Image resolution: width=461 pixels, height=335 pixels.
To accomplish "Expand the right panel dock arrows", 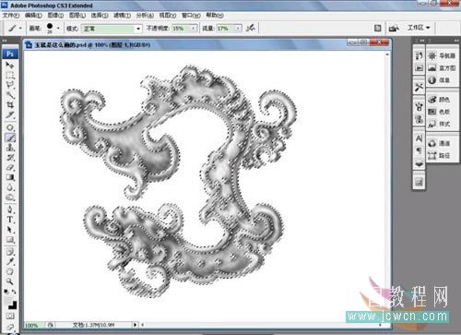I will pyautogui.click(x=455, y=41).
